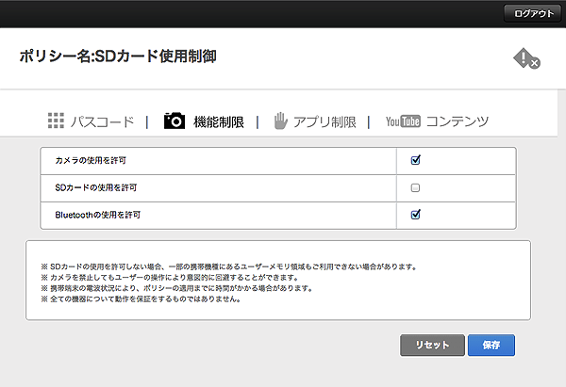Go to the コンテンツ tab label

pos(458,121)
